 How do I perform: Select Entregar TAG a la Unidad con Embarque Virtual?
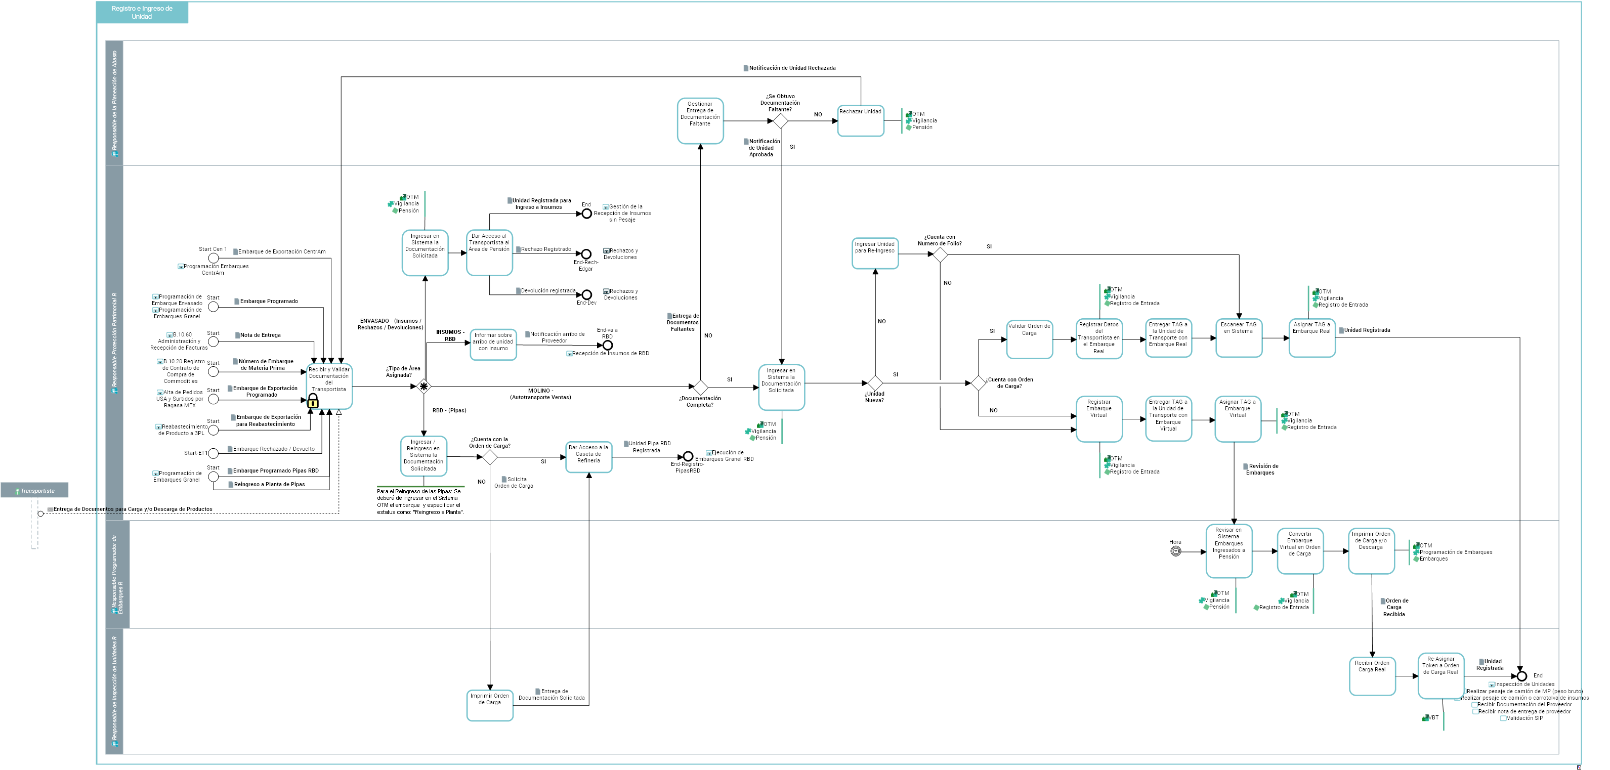[x=1169, y=419]
